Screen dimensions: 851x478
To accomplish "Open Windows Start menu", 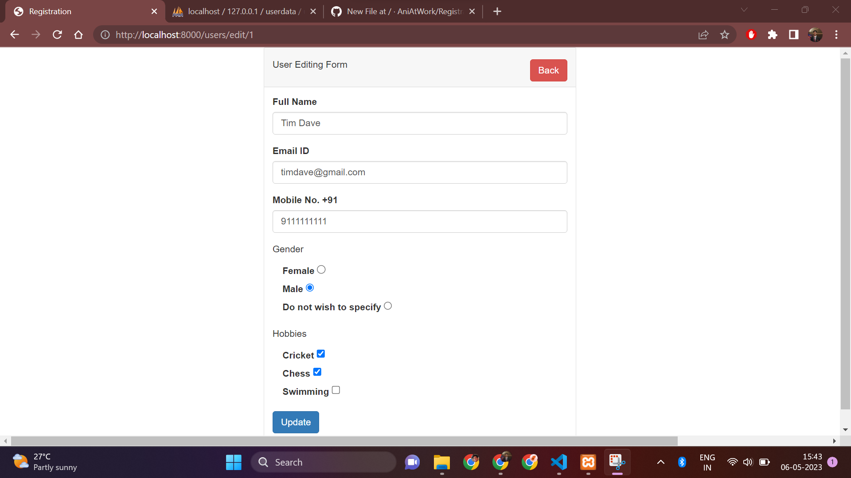I will pos(234,462).
